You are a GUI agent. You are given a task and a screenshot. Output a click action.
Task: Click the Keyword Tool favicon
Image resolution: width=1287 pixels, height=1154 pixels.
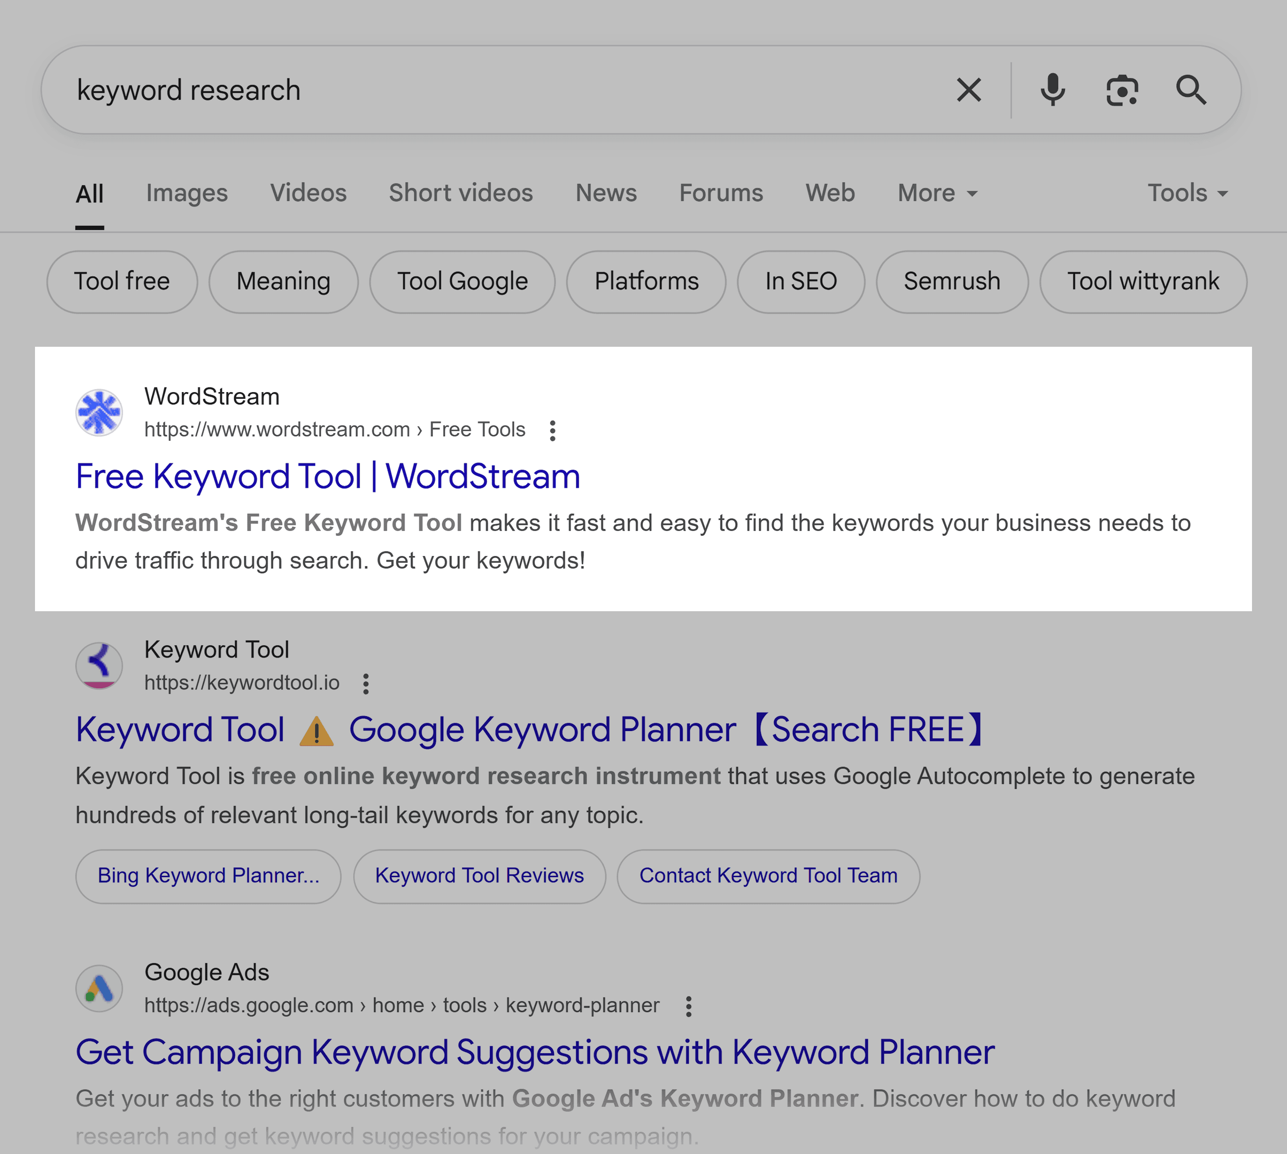(x=99, y=666)
